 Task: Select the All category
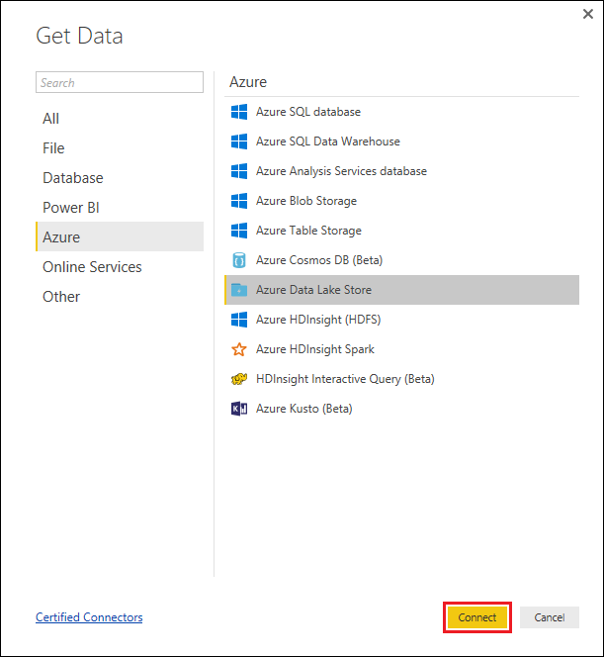[x=120, y=119]
